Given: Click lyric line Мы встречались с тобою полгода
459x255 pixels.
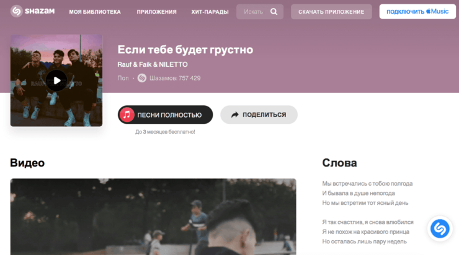Looking at the screenshot, I should (367, 184).
